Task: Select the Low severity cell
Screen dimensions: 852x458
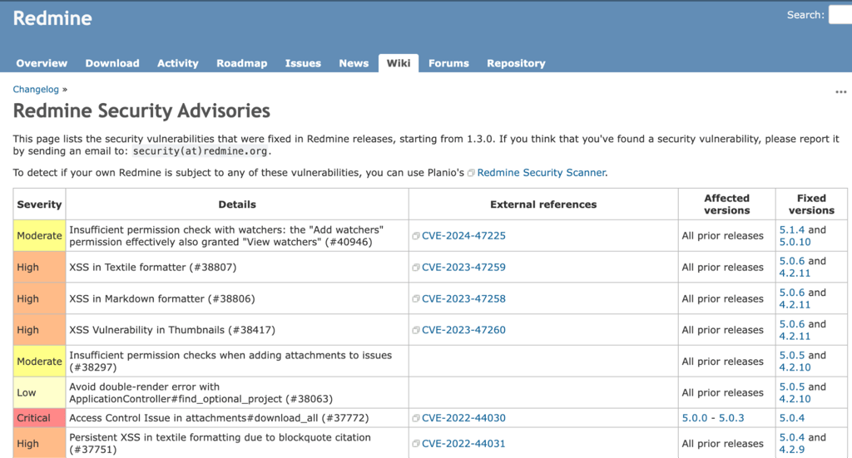Action: (39, 393)
